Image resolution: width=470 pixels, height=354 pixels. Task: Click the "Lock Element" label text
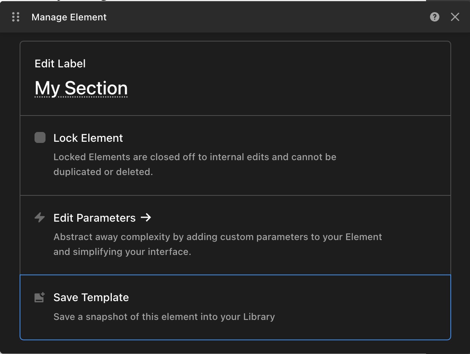[88, 138]
